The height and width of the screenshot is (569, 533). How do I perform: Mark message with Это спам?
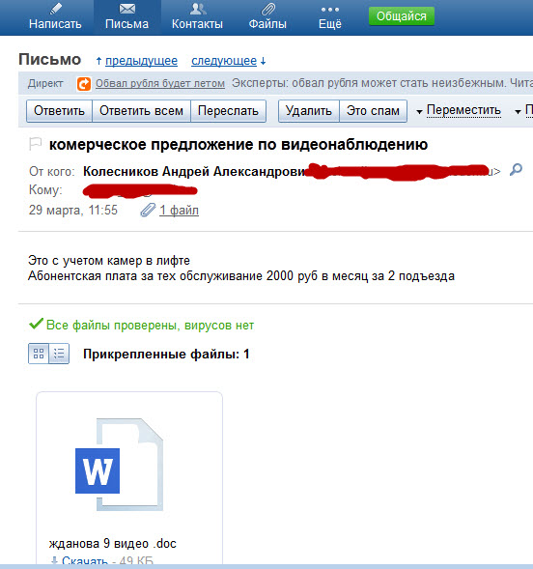tap(373, 111)
